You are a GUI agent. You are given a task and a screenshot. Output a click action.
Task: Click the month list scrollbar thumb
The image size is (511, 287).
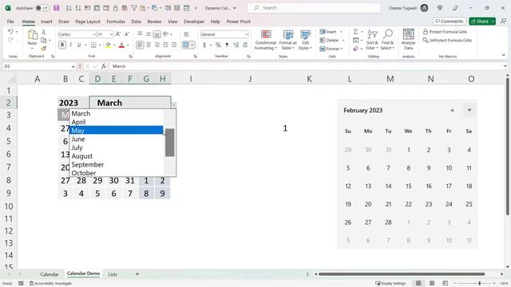coord(169,143)
